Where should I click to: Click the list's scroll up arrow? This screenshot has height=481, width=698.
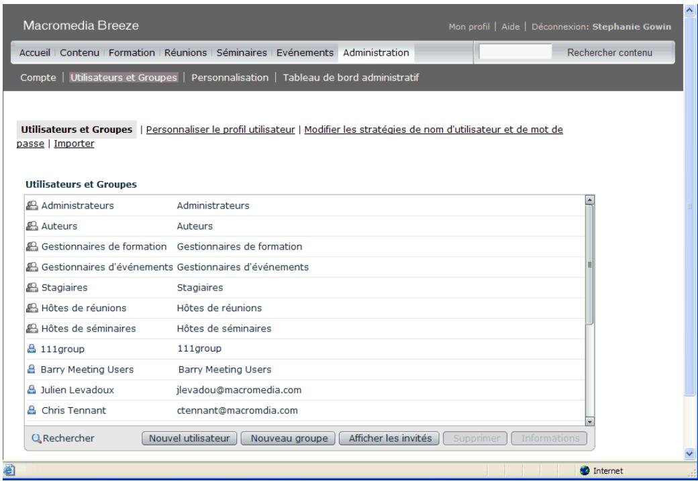(x=589, y=200)
